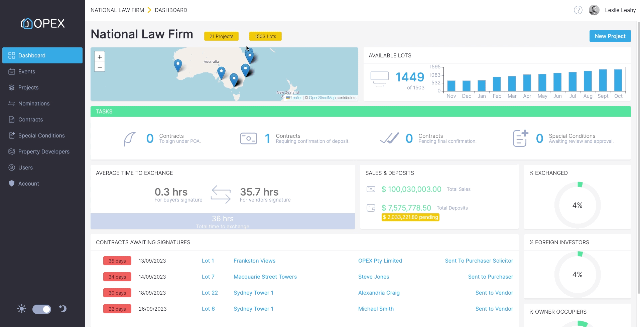Select the dark mode moon icon

click(x=62, y=309)
